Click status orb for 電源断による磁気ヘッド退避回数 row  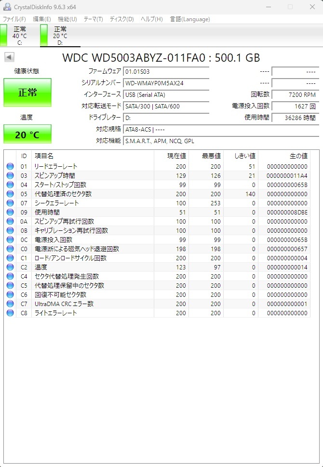coord(10,249)
